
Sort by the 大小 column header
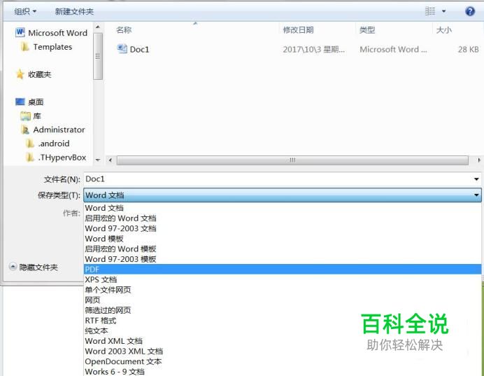tap(444, 30)
